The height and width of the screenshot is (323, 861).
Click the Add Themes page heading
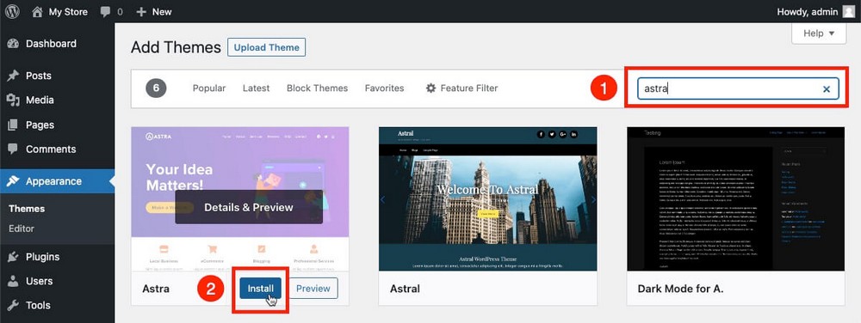[x=176, y=47]
